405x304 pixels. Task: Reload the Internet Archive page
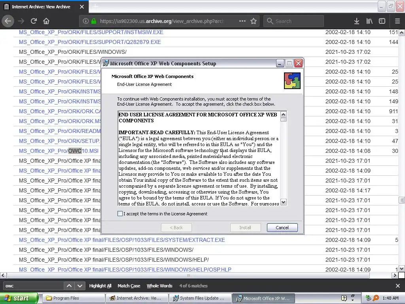click(34, 21)
